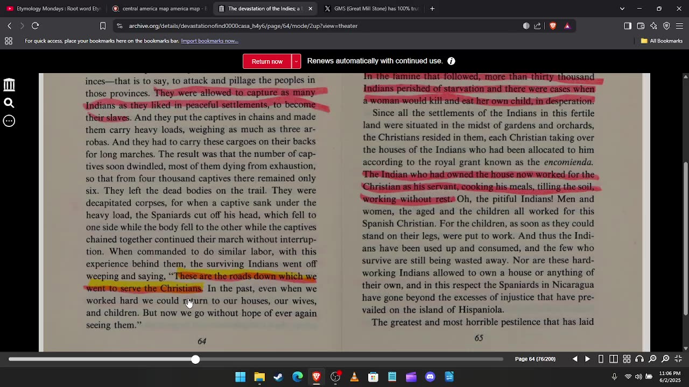This screenshot has width=689, height=387.
Task: Reload the current page
Action: [35, 26]
